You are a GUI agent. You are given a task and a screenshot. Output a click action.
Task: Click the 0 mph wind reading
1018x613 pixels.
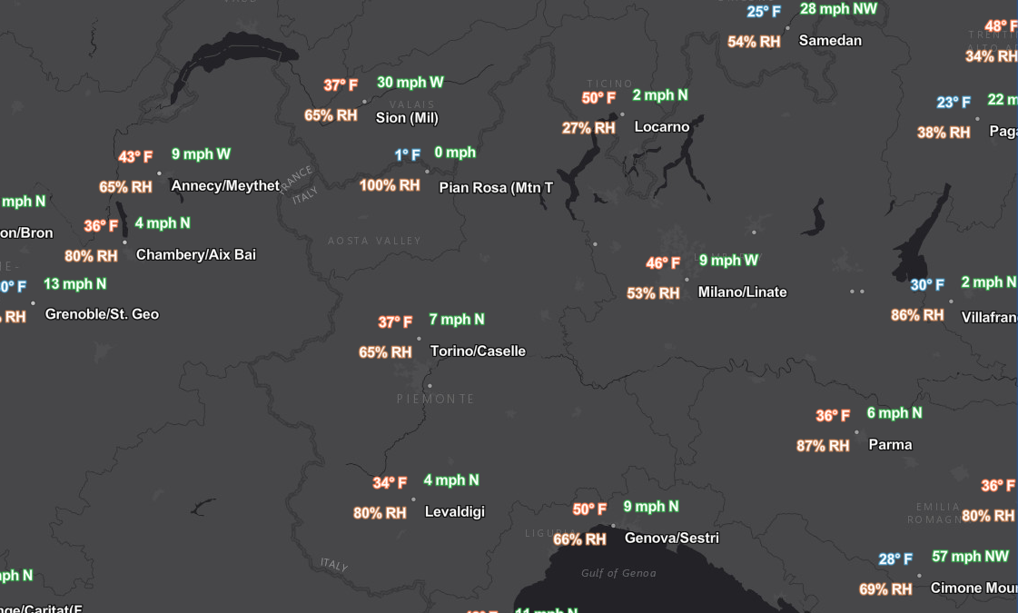(x=455, y=153)
